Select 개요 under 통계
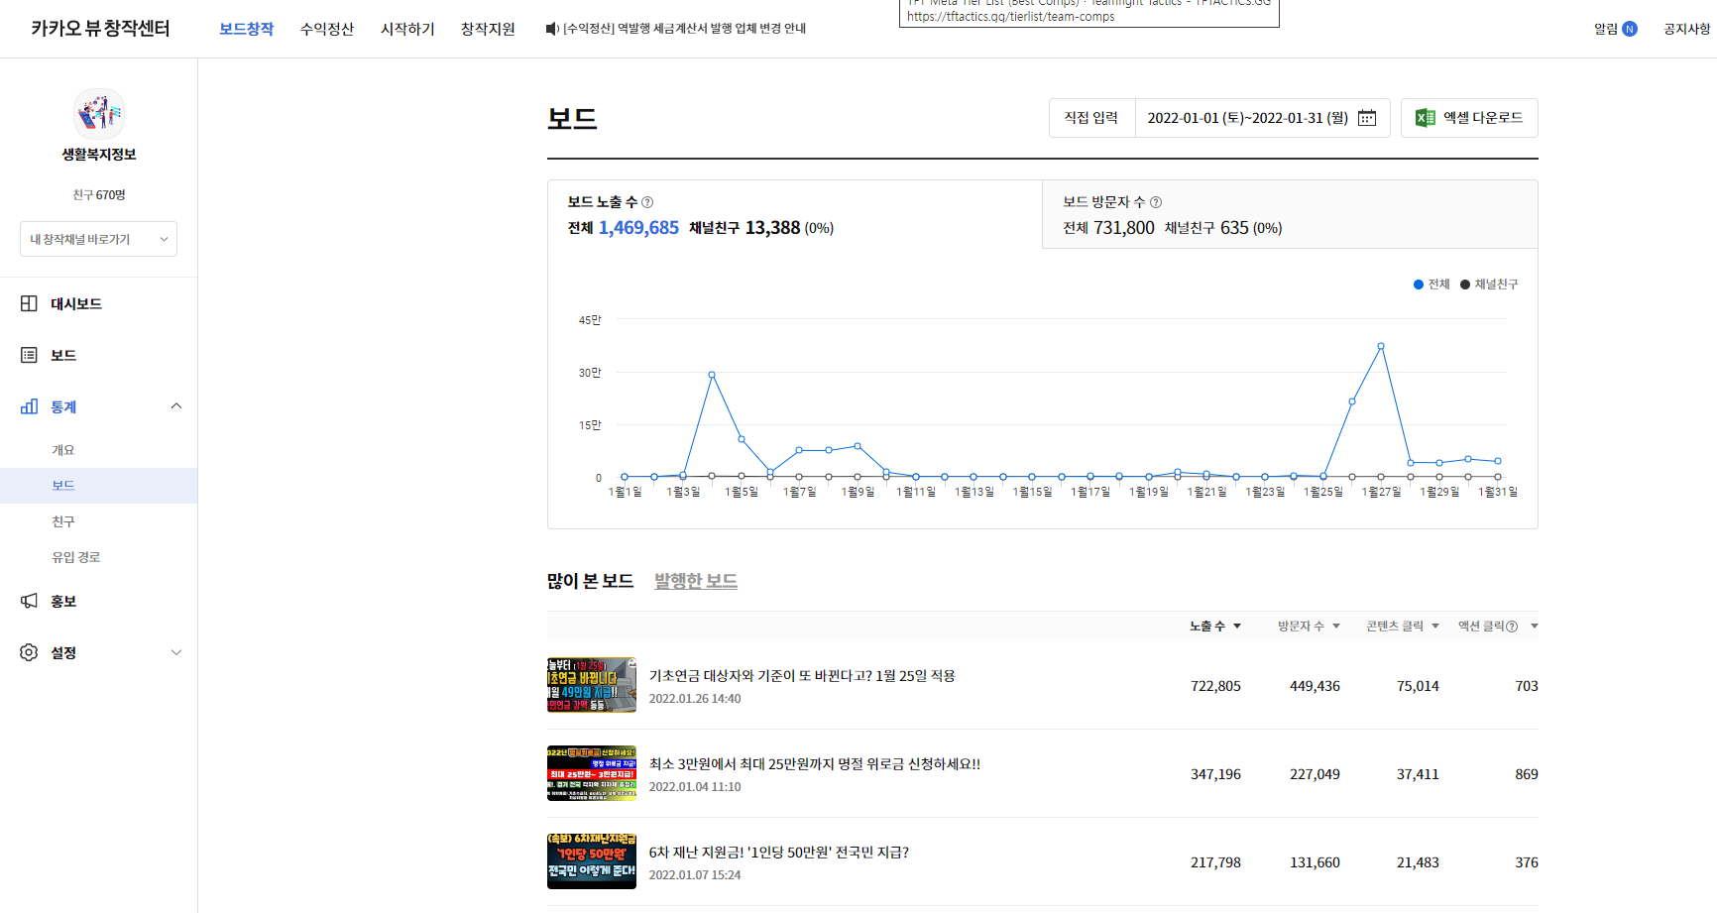This screenshot has width=1717, height=913. [63, 450]
